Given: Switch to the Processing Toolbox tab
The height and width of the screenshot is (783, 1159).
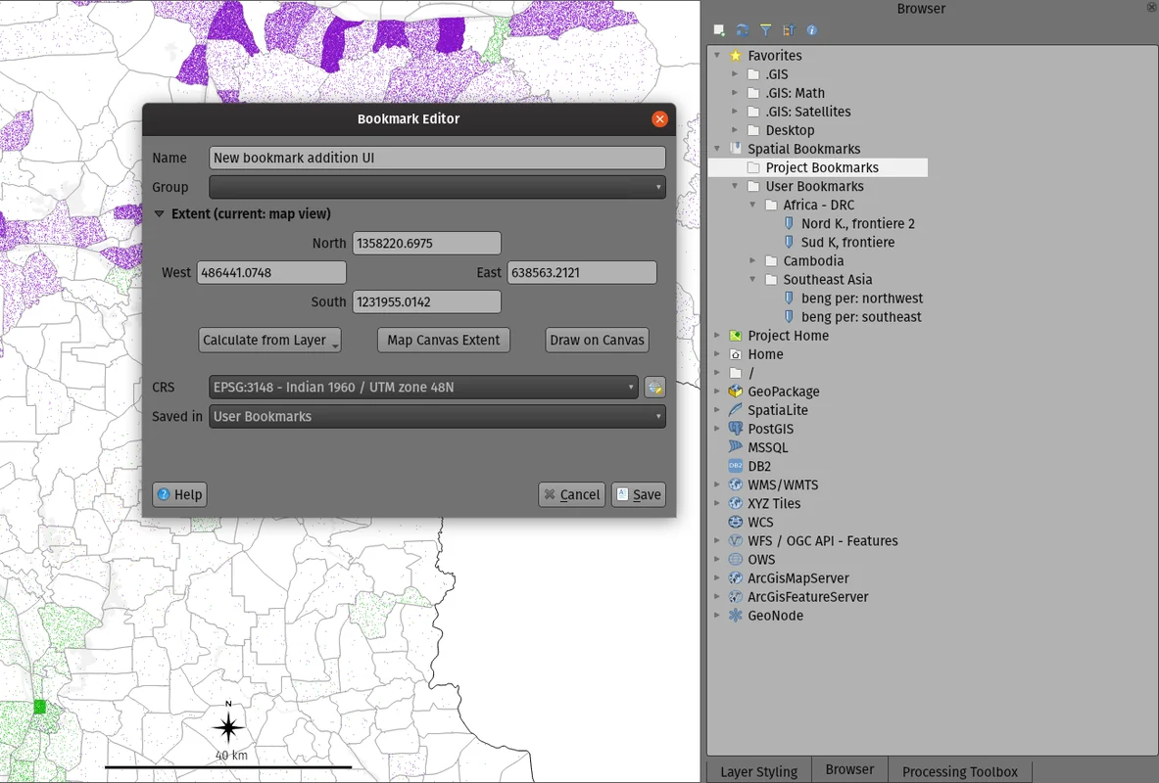Looking at the screenshot, I should click(x=959, y=771).
